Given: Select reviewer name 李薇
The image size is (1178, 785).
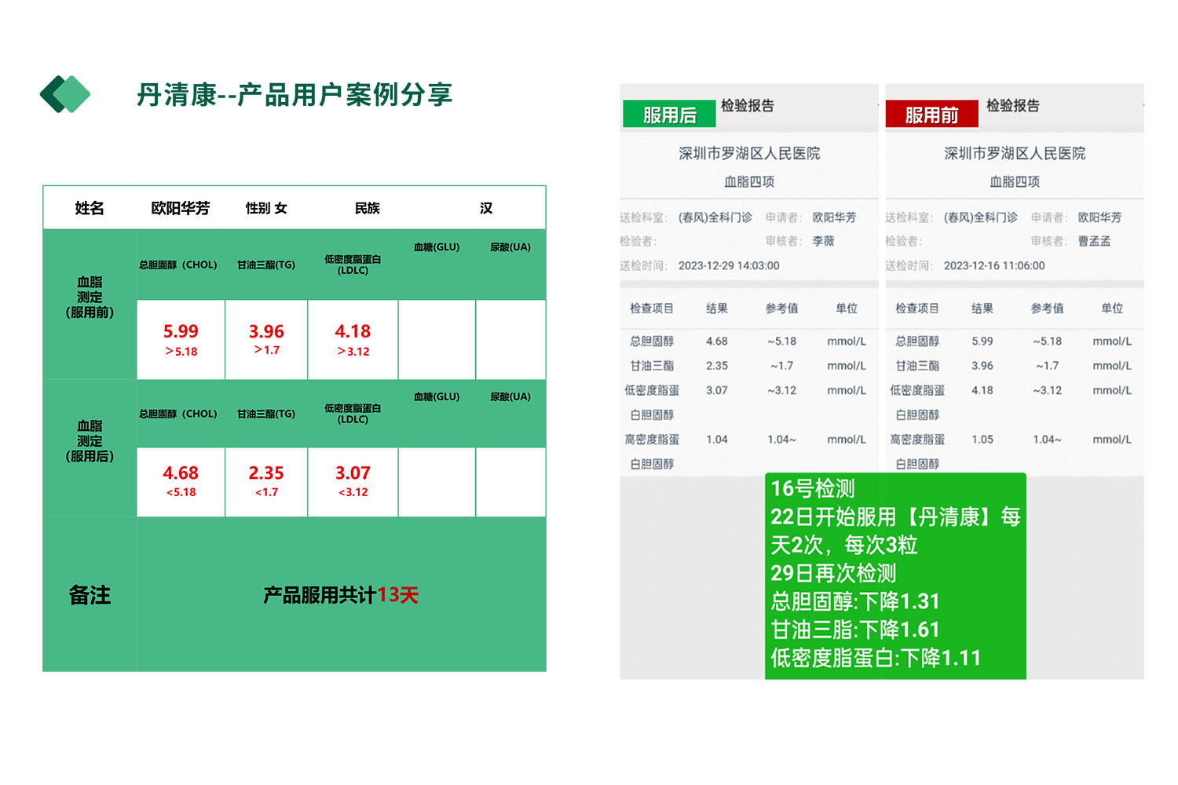Looking at the screenshot, I should (x=823, y=241).
